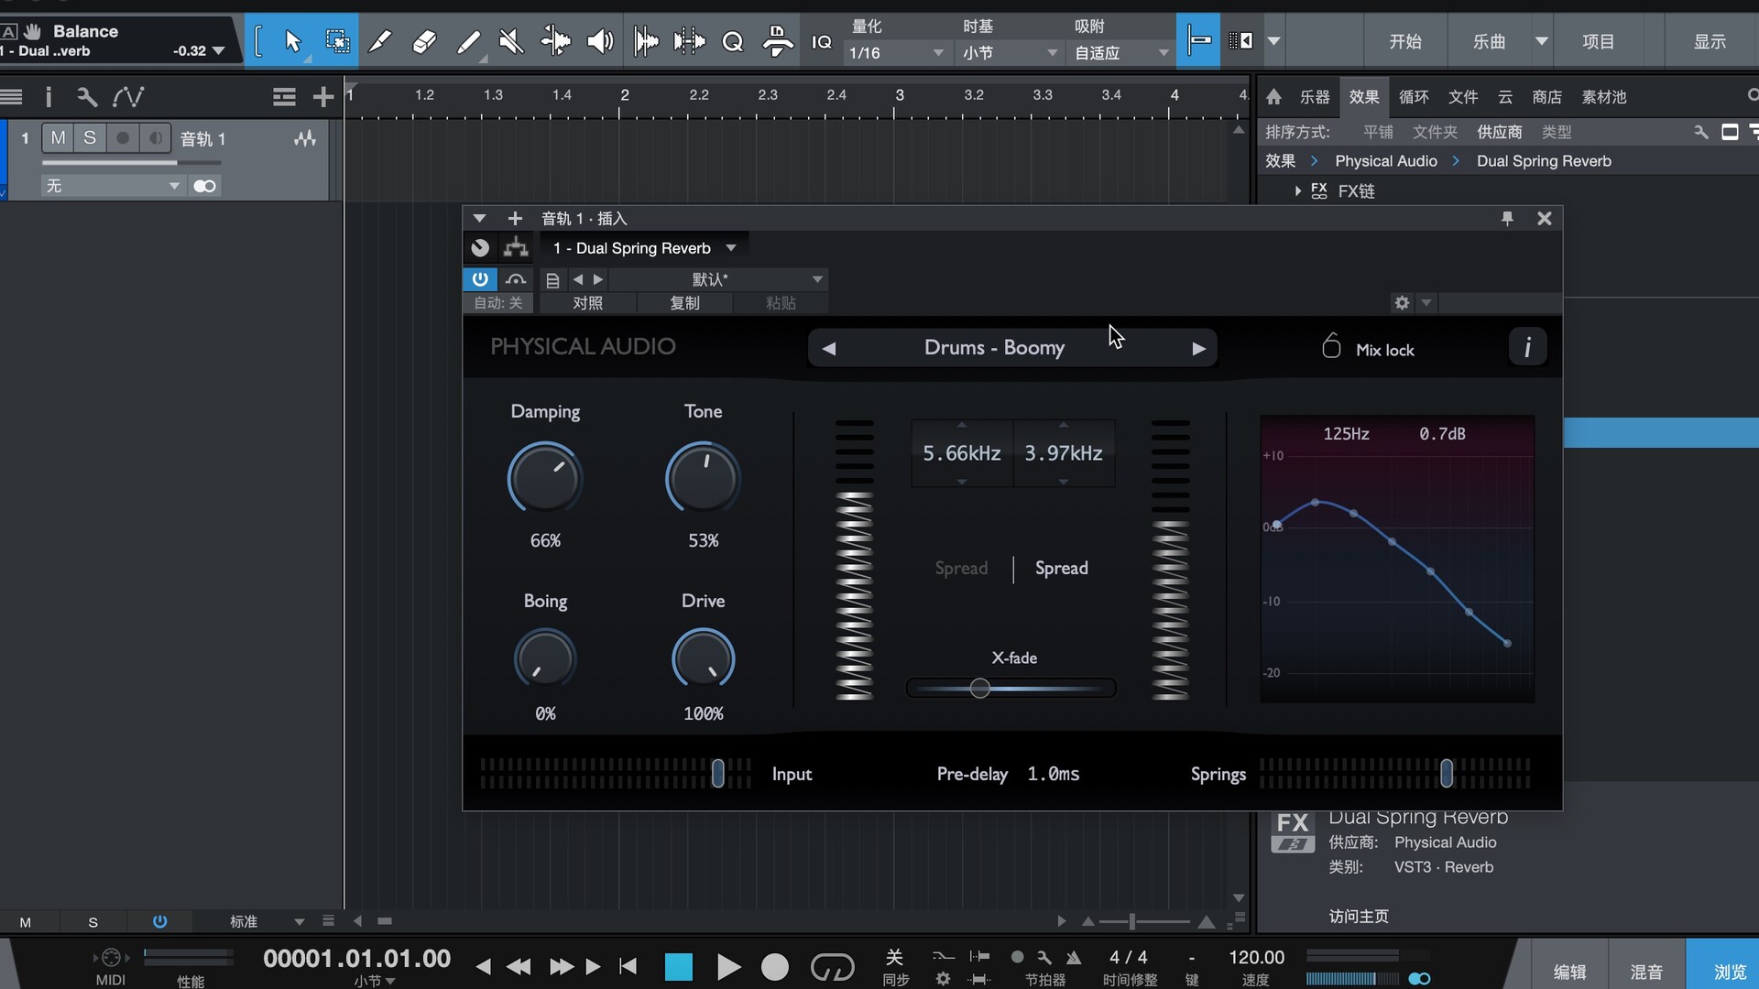Arm record on 音轨 1
This screenshot has height=989, width=1759.
(x=123, y=138)
